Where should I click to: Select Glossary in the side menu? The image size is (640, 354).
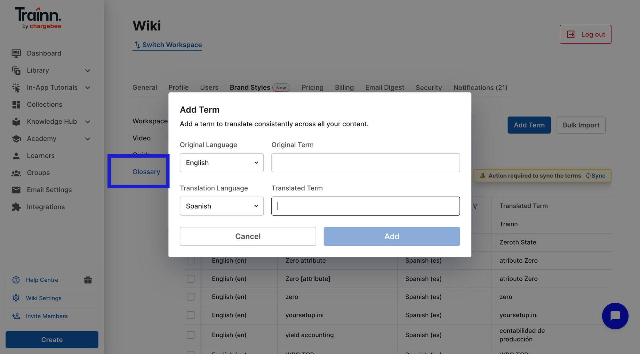pos(146,172)
